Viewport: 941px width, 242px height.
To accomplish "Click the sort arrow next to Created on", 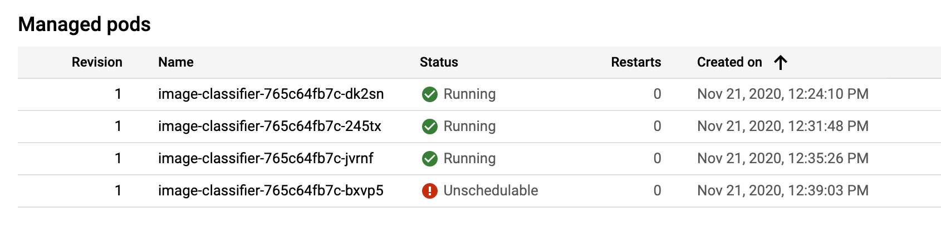I will (781, 62).
